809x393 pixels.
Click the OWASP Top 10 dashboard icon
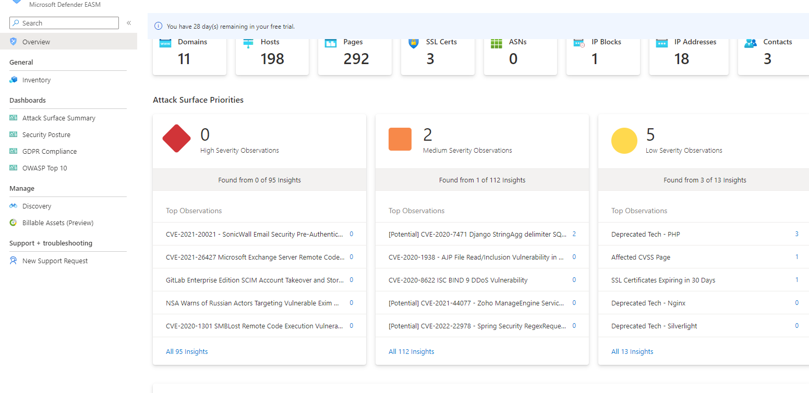14,168
